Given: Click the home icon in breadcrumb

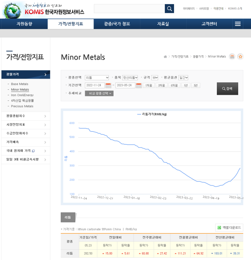Looking at the screenshot, I should [x=165, y=57].
